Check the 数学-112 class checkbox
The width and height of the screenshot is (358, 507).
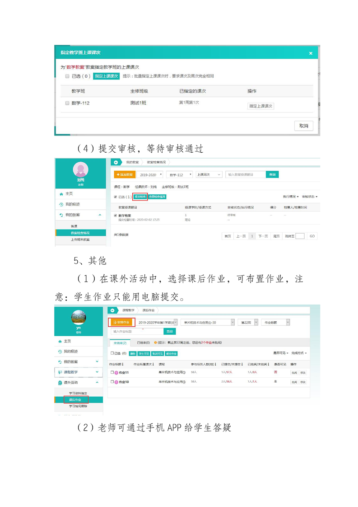tap(67, 103)
